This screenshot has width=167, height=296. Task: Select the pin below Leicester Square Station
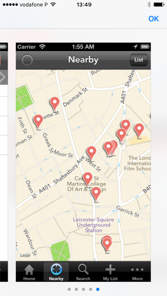click(x=107, y=244)
